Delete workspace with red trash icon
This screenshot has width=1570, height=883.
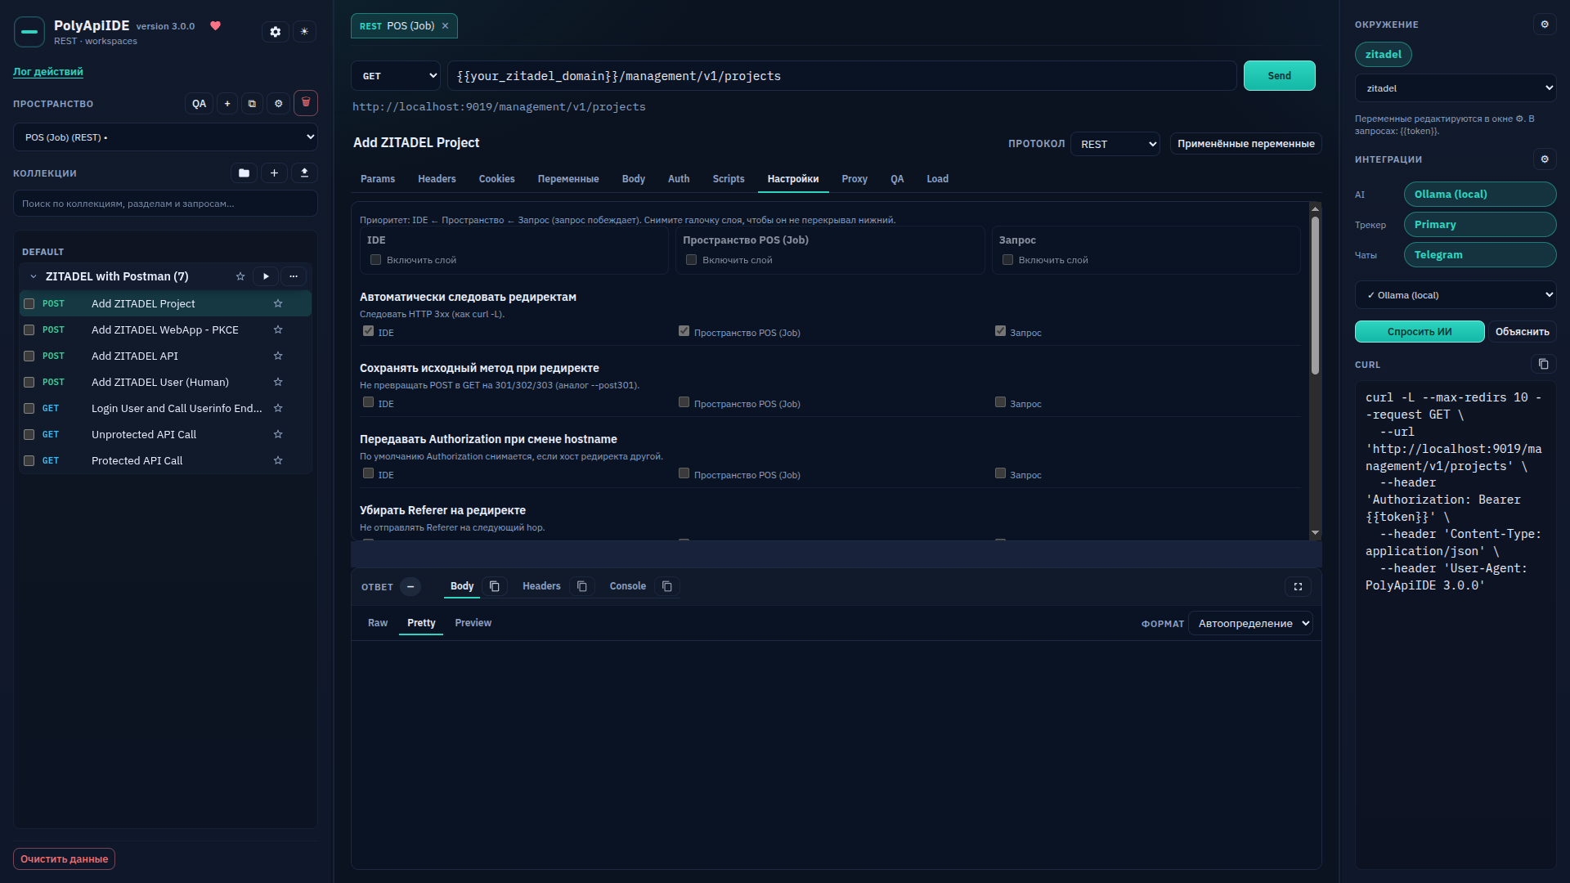pyautogui.click(x=306, y=103)
